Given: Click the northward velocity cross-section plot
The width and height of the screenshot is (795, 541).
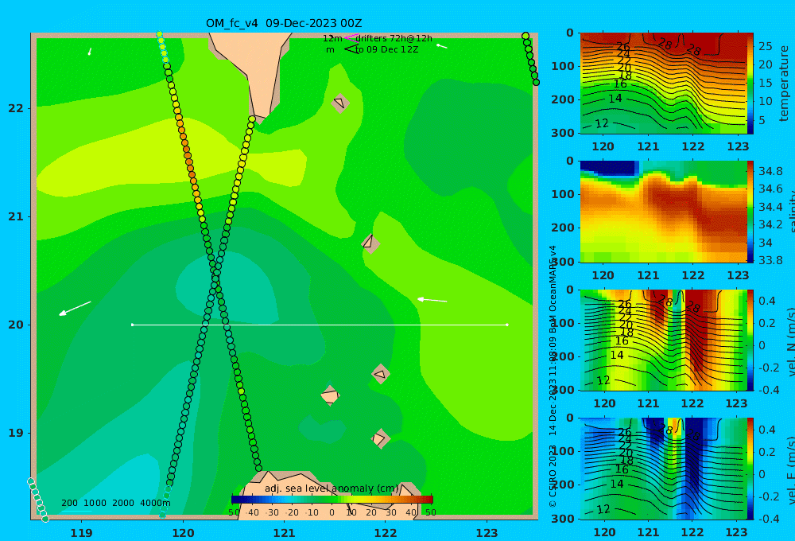Looking at the screenshot, I should pyautogui.click(x=663, y=340).
